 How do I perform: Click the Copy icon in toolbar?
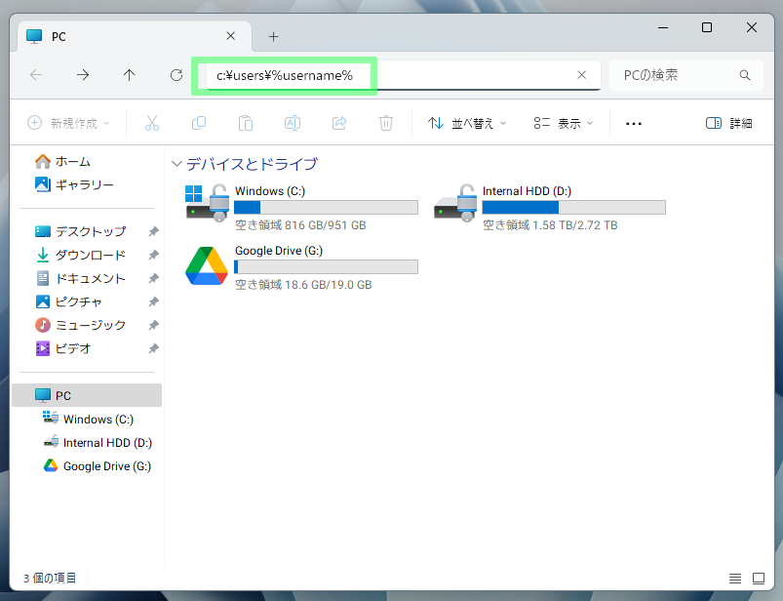pos(199,123)
